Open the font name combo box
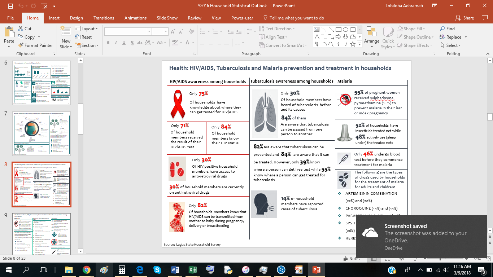The height and width of the screenshot is (277, 493). pos(128,31)
